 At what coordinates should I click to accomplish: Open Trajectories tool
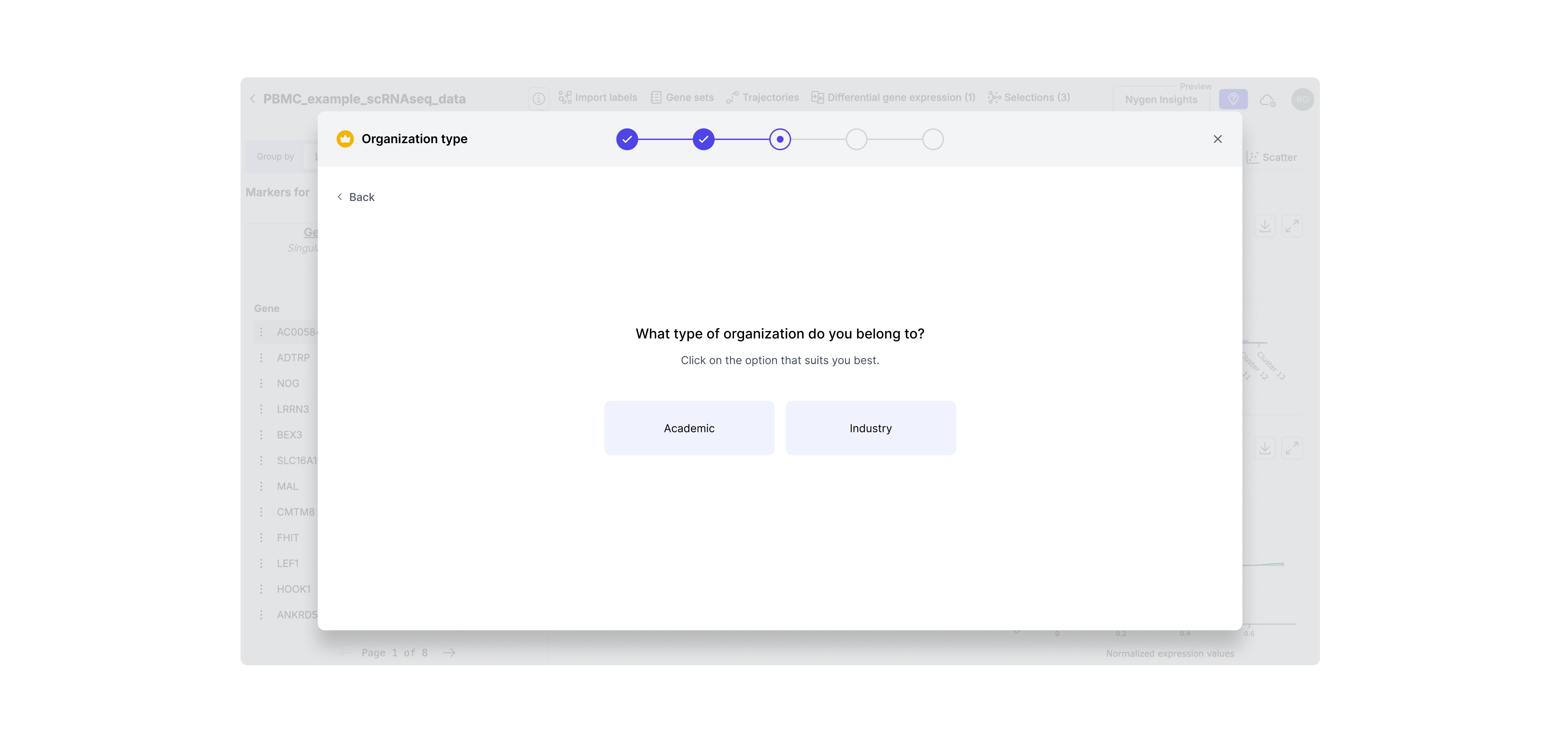coord(762,98)
